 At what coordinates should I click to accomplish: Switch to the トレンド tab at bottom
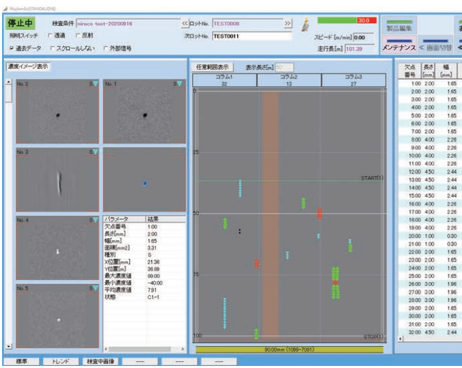coord(59,361)
